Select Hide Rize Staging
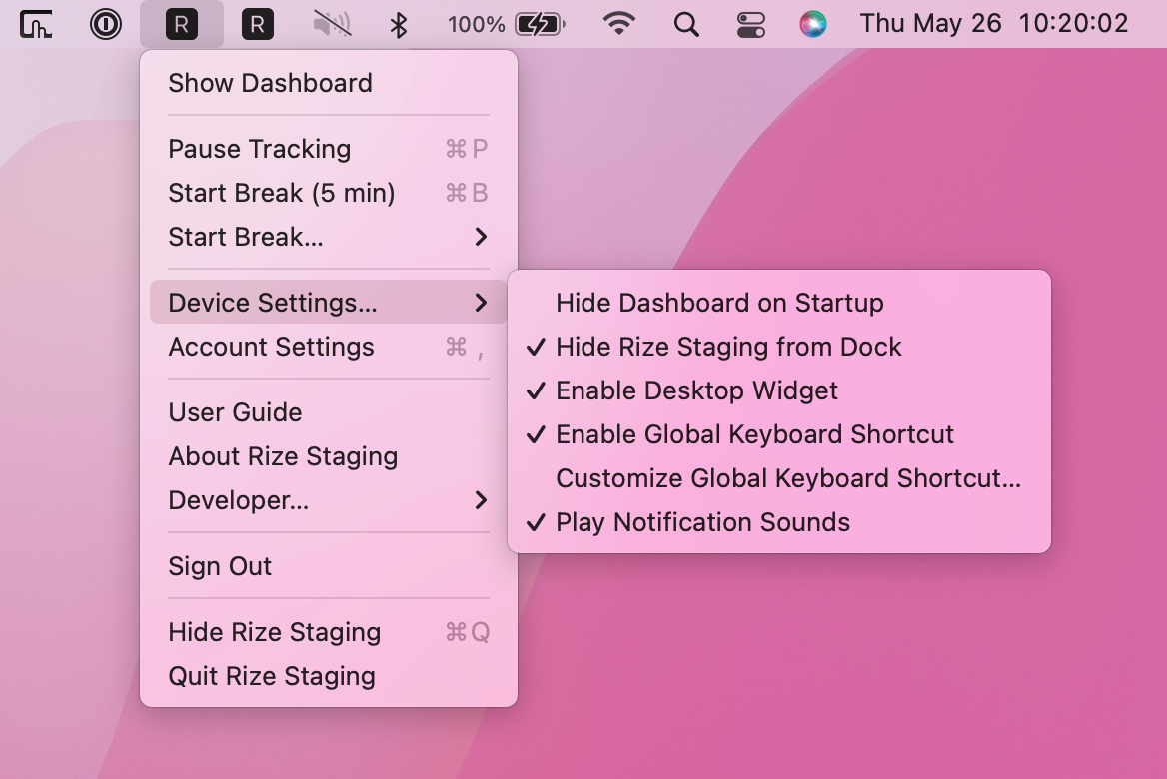Image resolution: width=1167 pixels, height=779 pixels. (328, 631)
